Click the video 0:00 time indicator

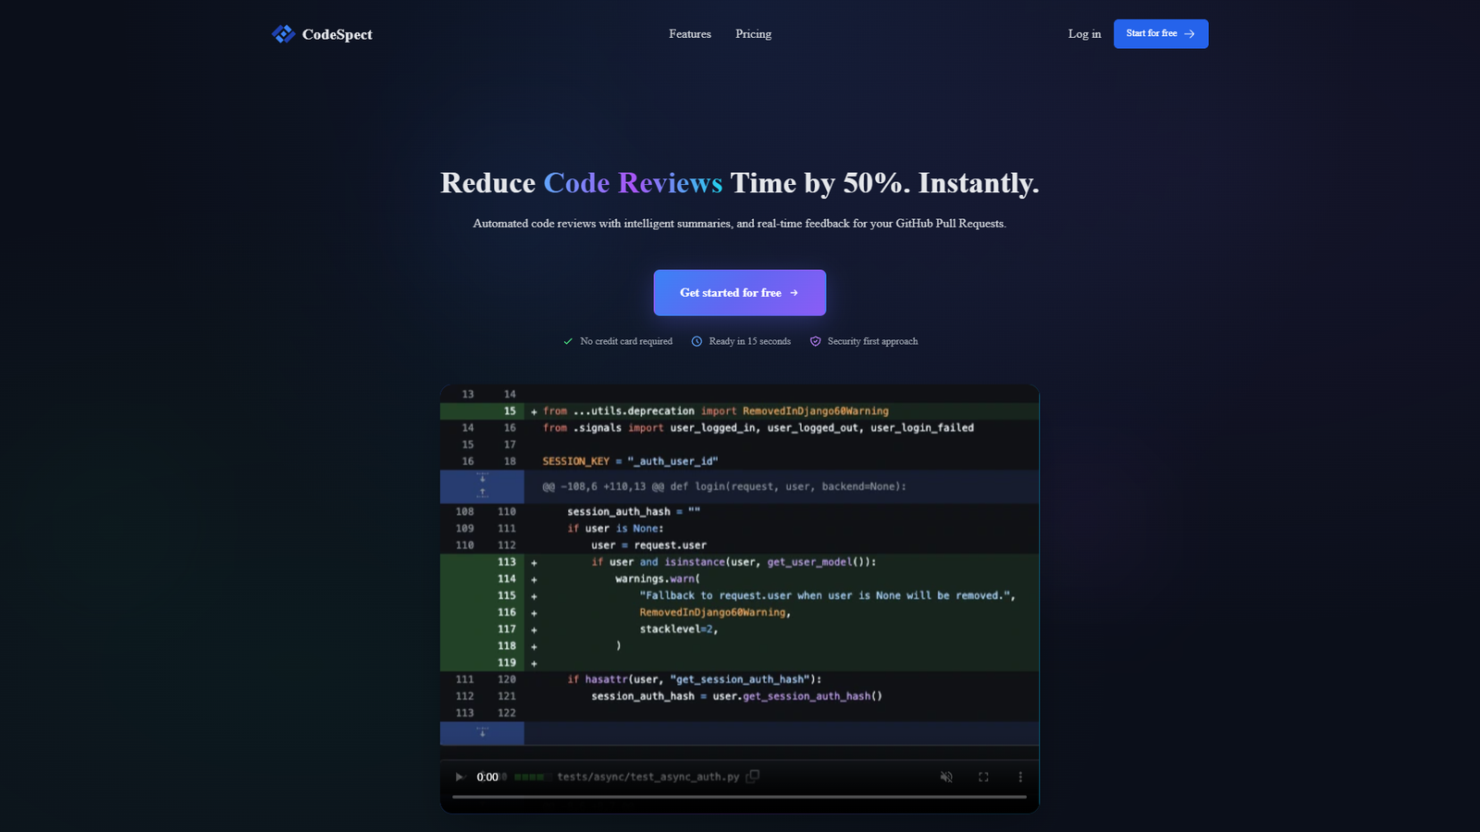click(x=487, y=777)
